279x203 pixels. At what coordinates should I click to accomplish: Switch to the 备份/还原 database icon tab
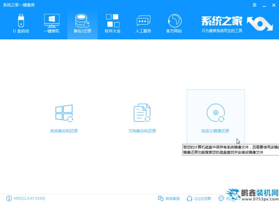(x=82, y=21)
